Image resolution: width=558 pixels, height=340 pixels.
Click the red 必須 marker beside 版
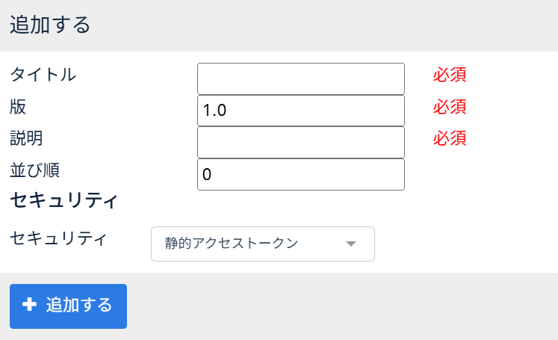pos(450,107)
